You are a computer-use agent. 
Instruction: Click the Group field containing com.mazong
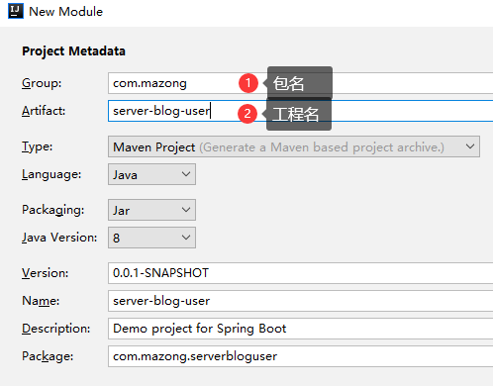tap(300, 83)
